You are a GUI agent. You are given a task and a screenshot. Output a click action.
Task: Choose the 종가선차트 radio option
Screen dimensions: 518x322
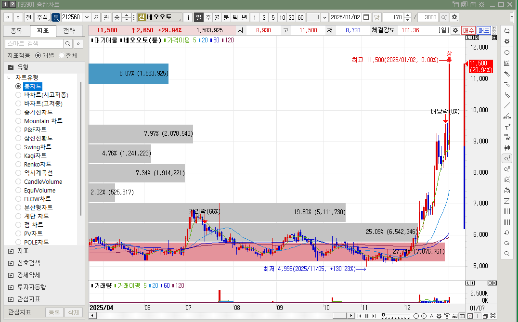(18, 112)
